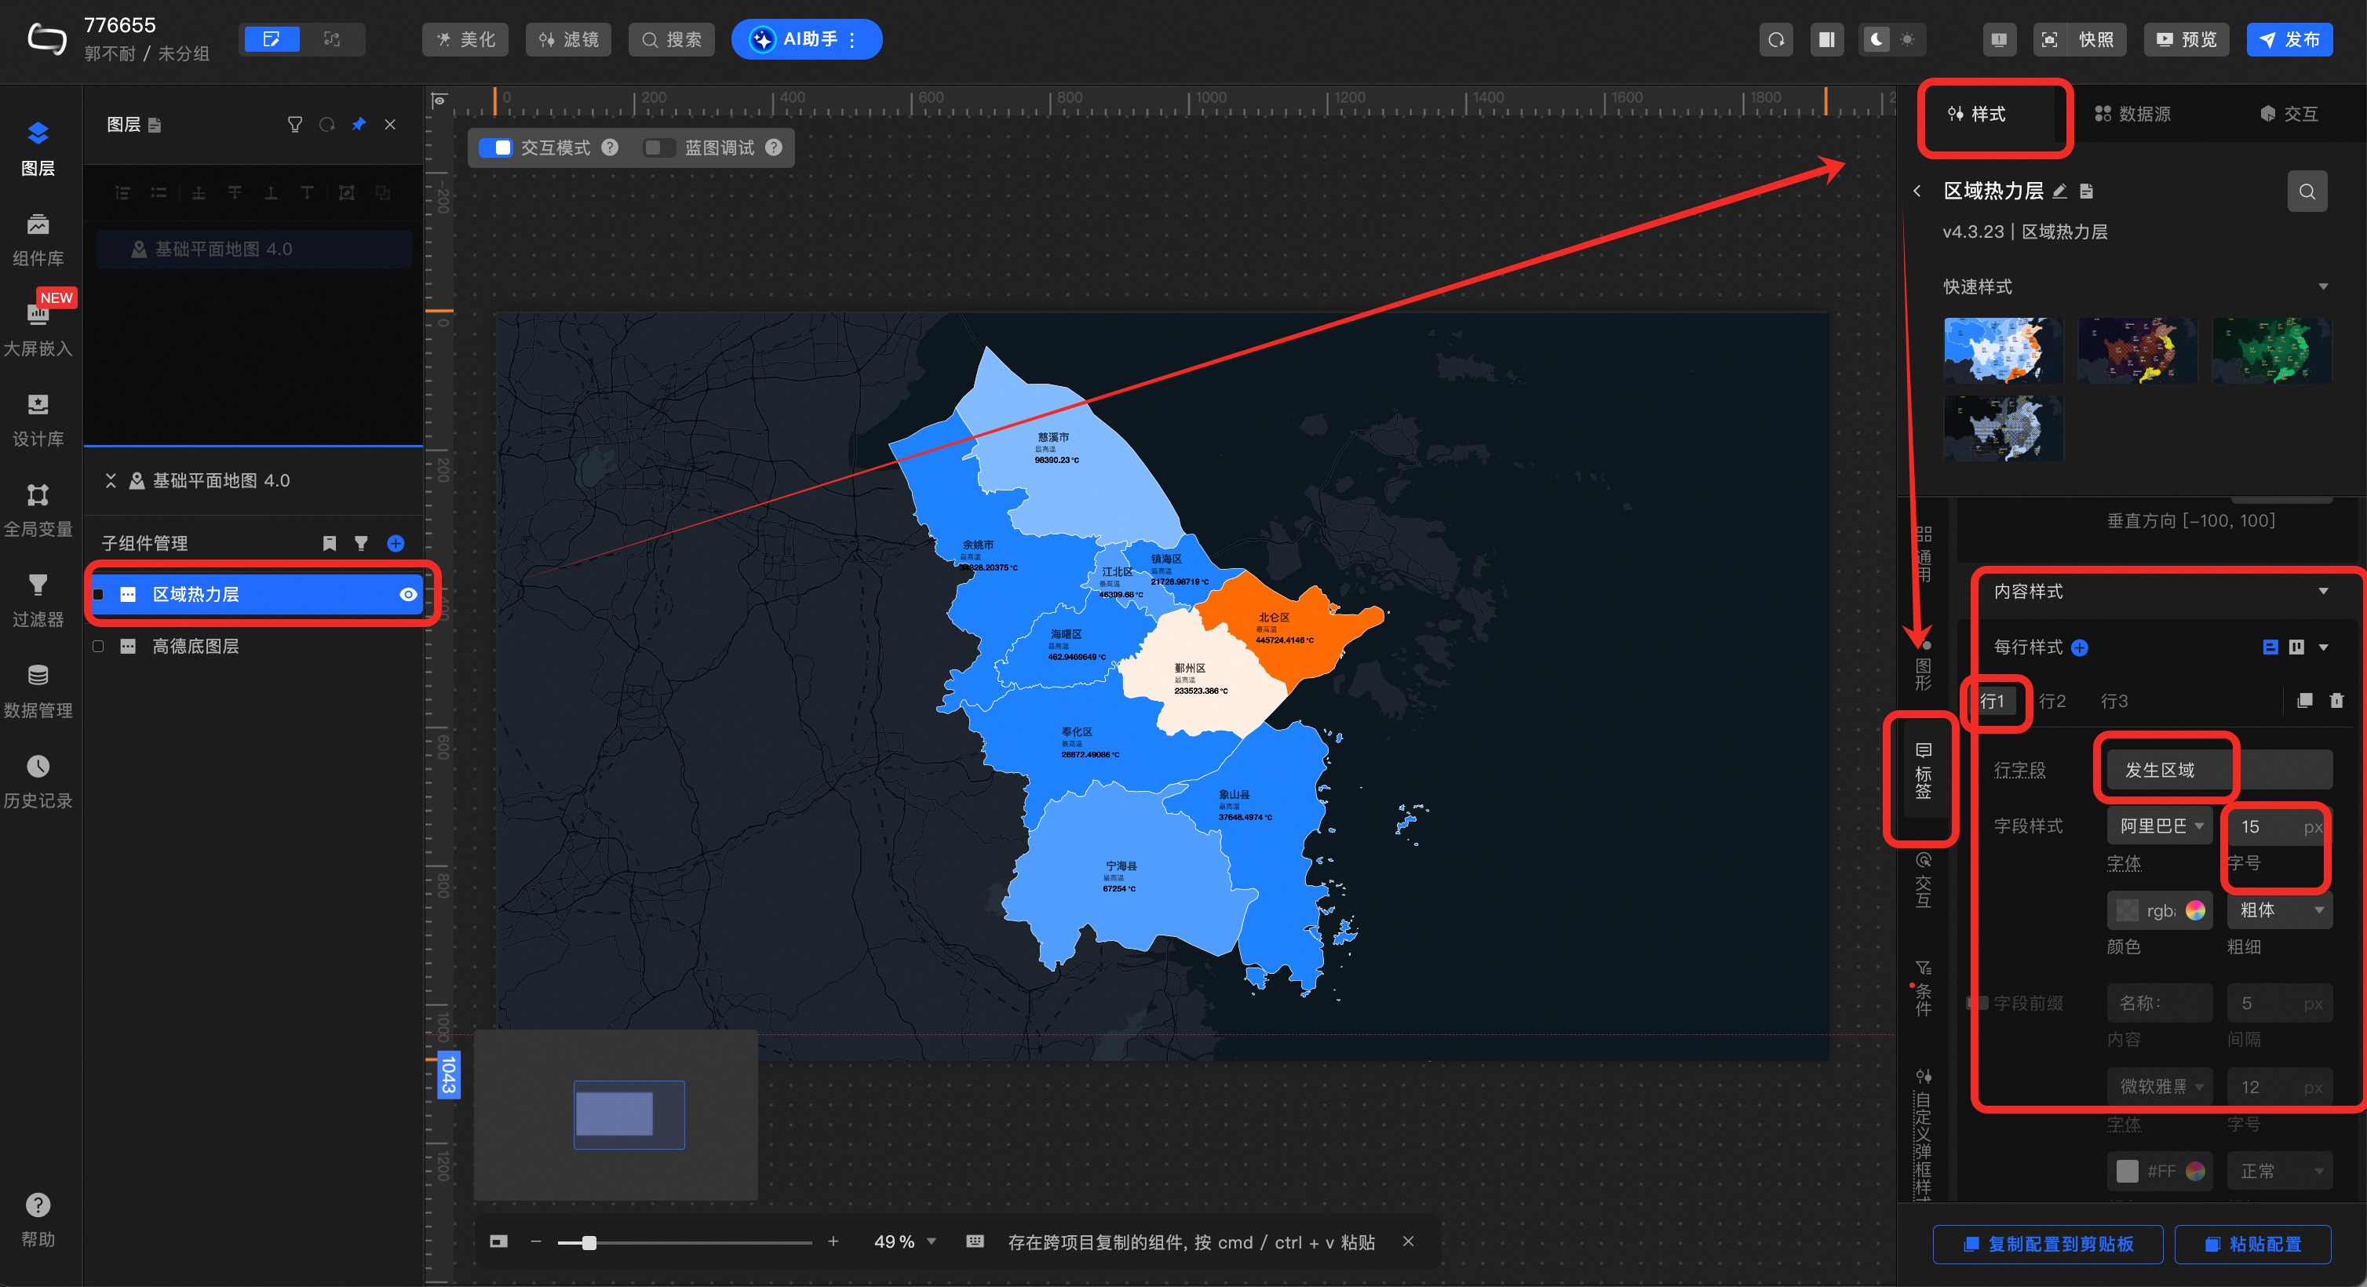
Task: Click the 发布 publish button
Action: coord(2289,39)
